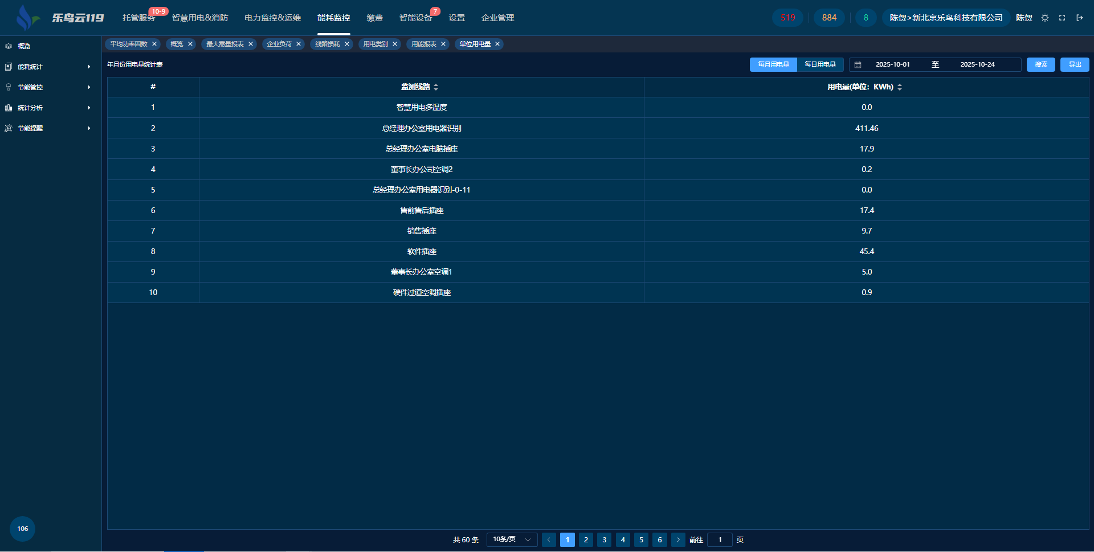Click the 搜索 search button

[x=1040, y=64]
